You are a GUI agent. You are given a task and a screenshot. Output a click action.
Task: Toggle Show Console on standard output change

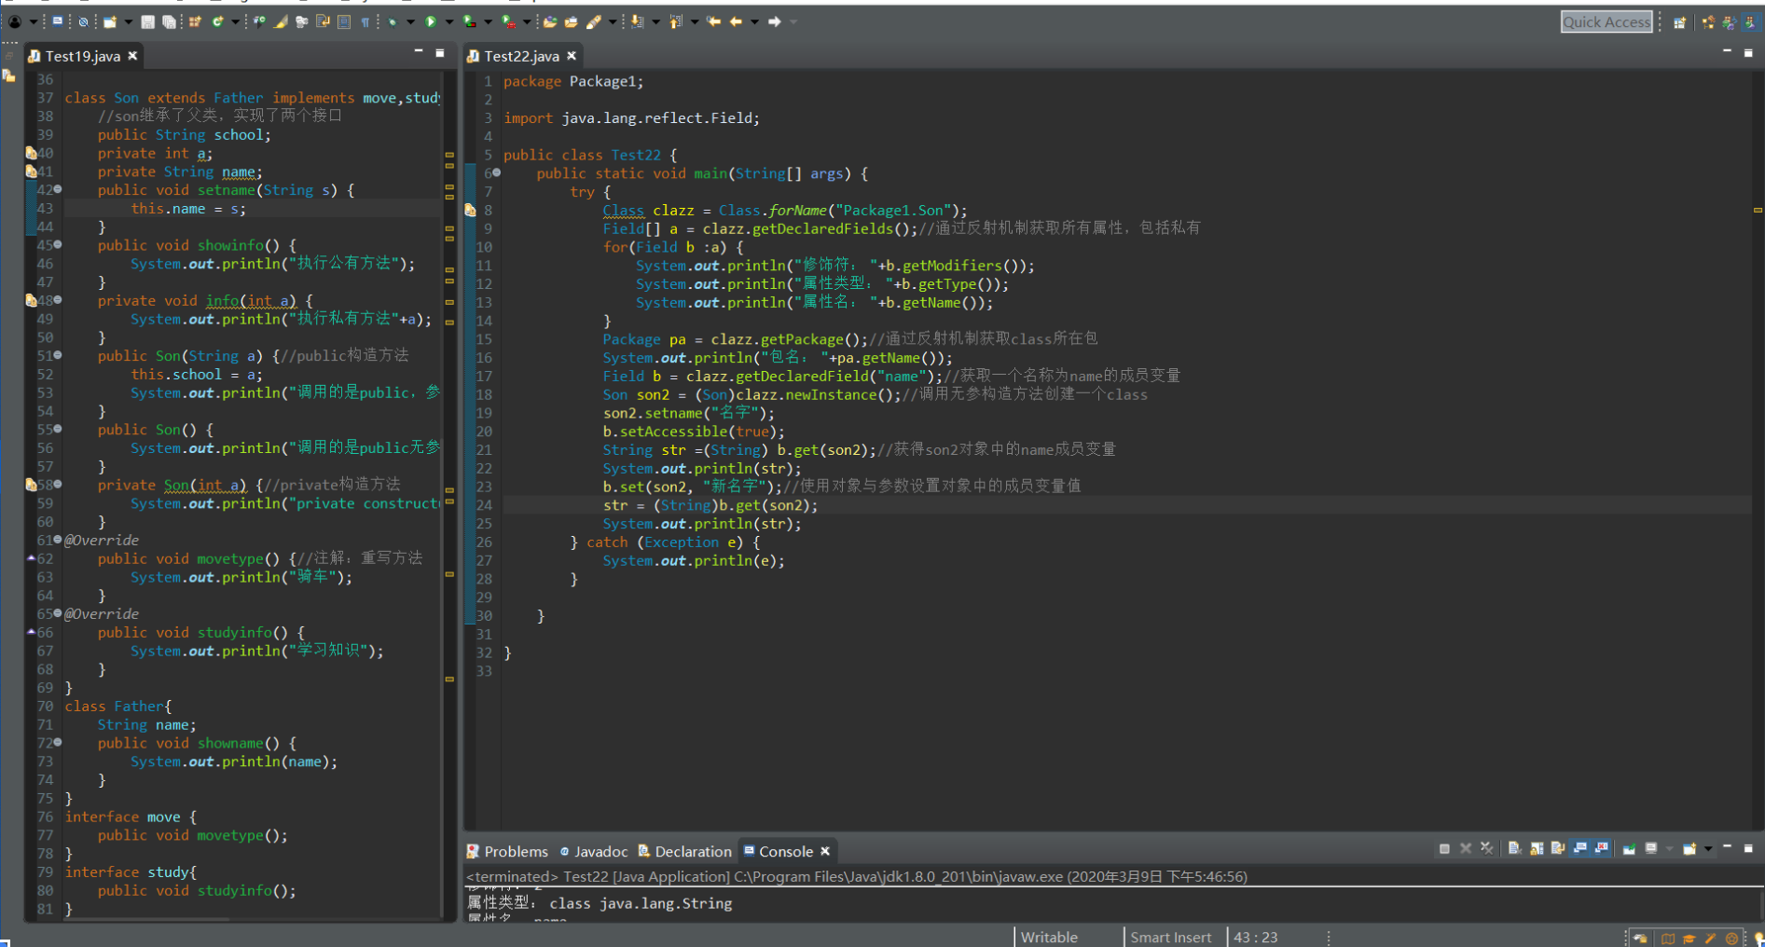point(1580,848)
